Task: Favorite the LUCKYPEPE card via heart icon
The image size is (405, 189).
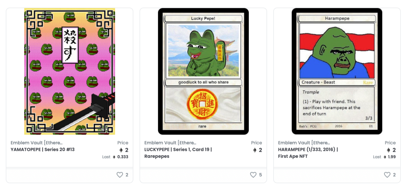Action: click(x=253, y=175)
